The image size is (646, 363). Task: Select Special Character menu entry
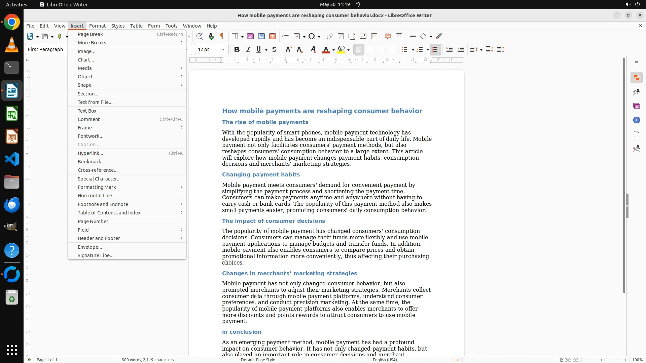tap(99, 179)
